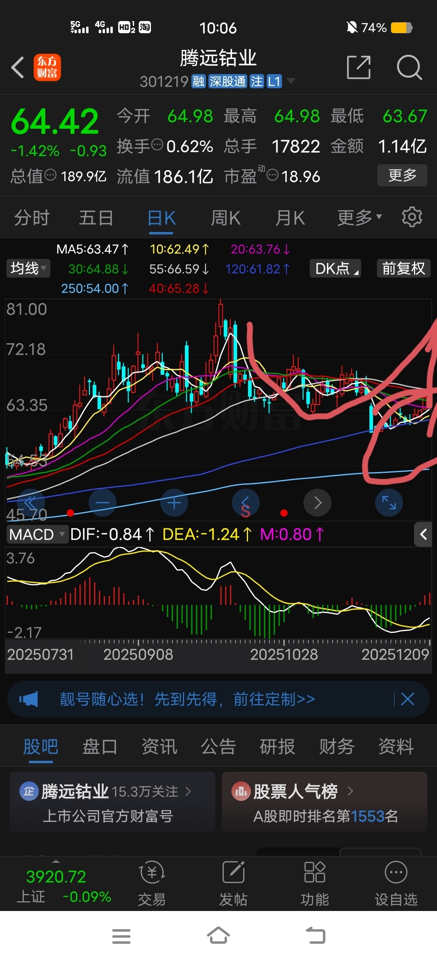Switch to 五日 chart tab

[x=96, y=217]
